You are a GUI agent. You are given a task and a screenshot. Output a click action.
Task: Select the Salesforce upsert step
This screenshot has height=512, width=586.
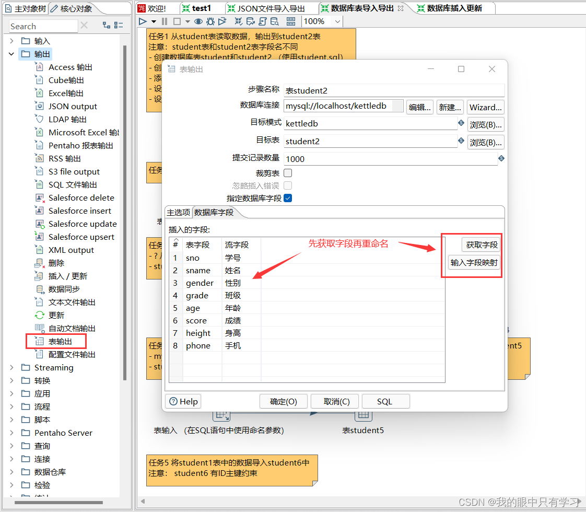click(81, 237)
